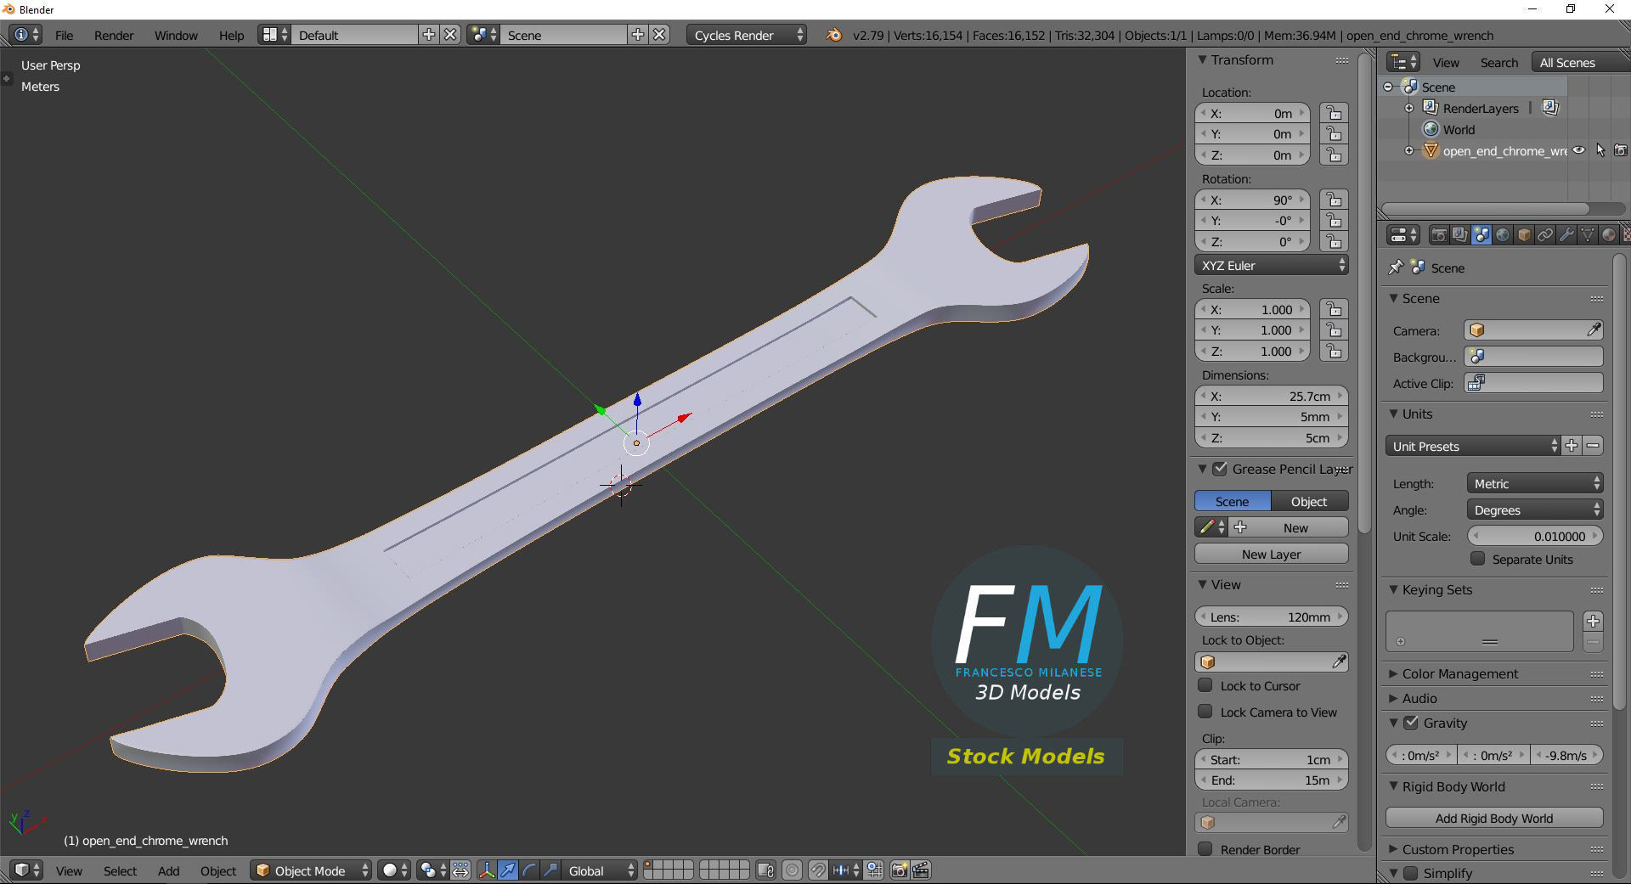Collapse the Scene tree node in outliner
1631x884 pixels.
(x=1388, y=87)
